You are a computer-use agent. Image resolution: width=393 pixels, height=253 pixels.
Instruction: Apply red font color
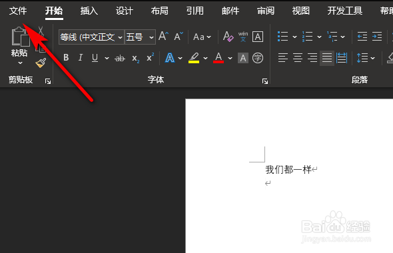tap(218, 58)
